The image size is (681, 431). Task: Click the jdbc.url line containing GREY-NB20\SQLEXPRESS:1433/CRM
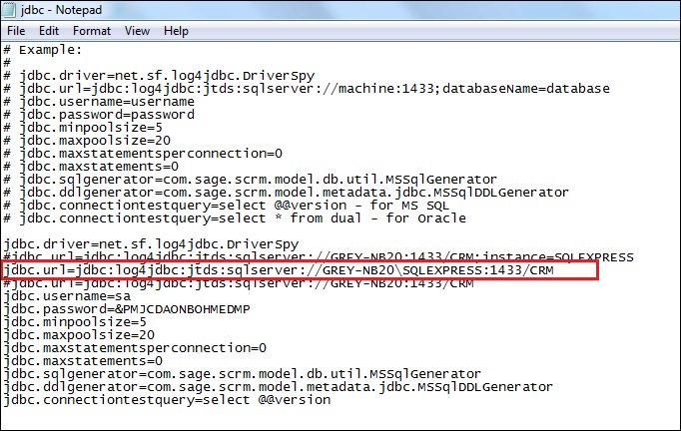click(x=279, y=270)
